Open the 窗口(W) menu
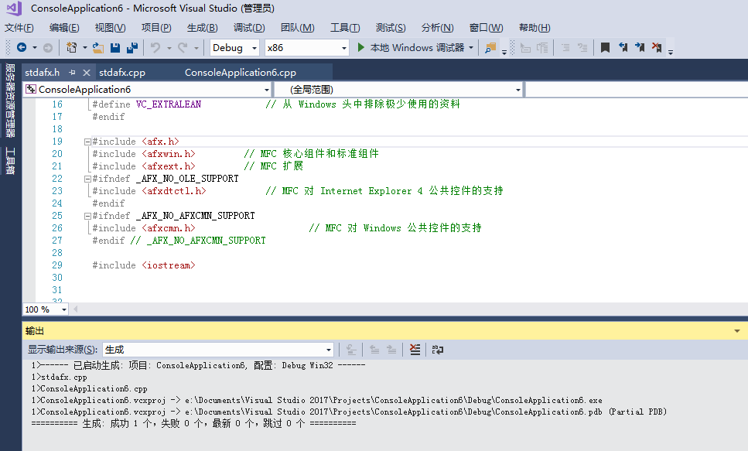This screenshot has width=748, height=451. (x=486, y=28)
